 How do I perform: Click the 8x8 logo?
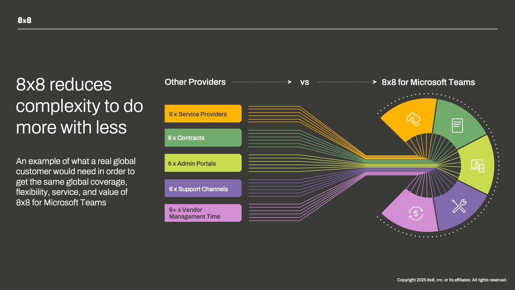coord(25,20)
